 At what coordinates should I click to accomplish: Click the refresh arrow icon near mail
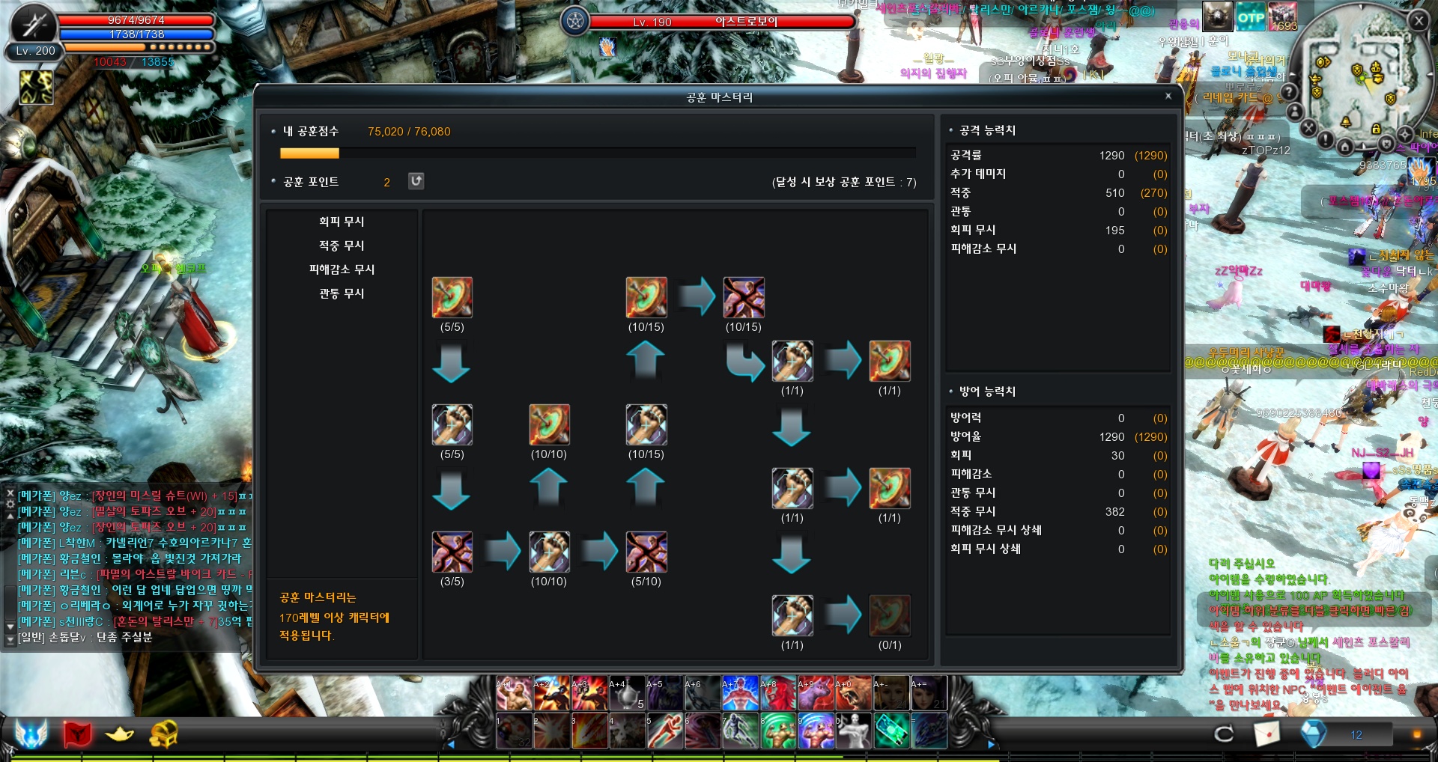(x=1224, y=734)
